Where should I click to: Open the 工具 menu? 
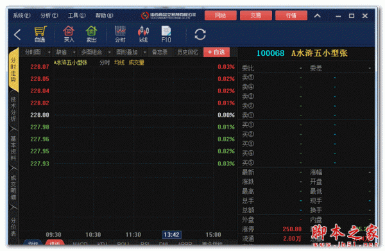[76, 15]
